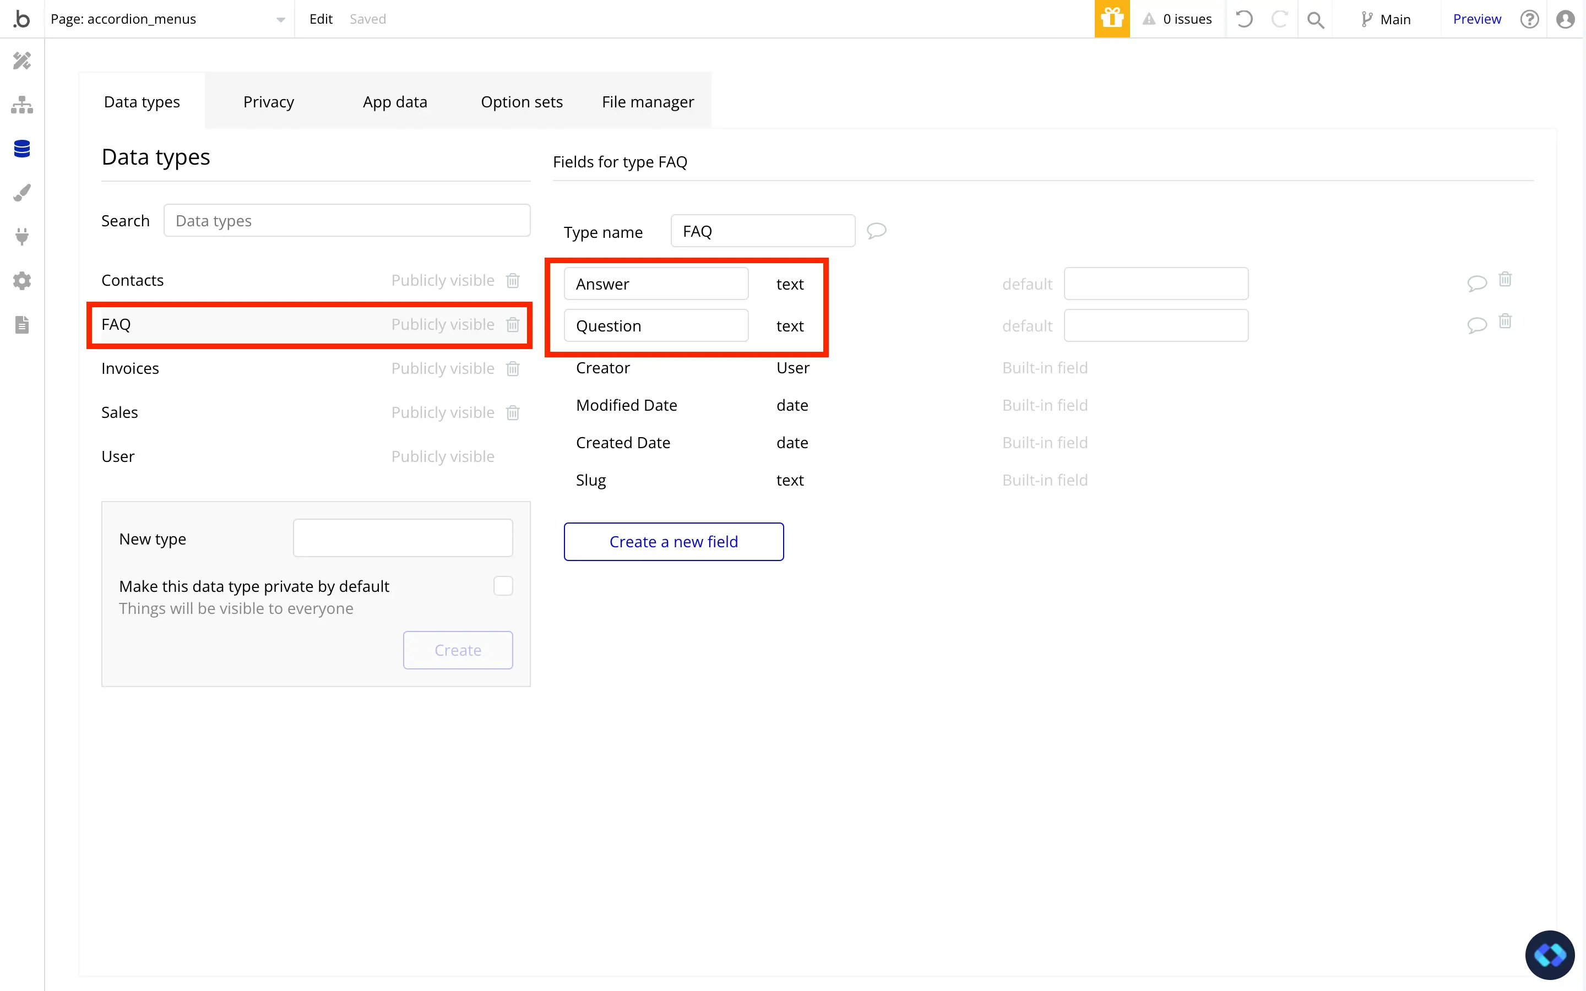Switch to the Privacy tab

(x=268, y=102)
